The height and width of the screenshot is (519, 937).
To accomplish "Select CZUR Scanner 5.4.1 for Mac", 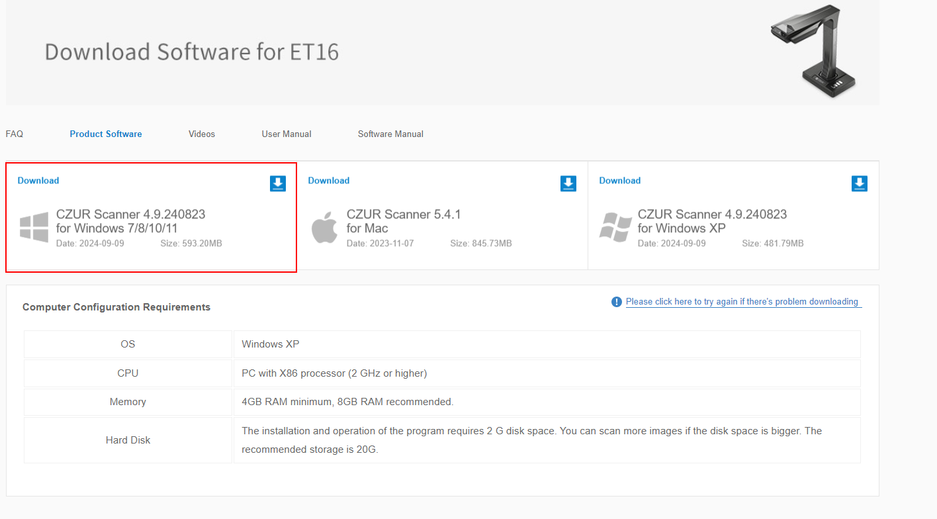I will [404, 221].
